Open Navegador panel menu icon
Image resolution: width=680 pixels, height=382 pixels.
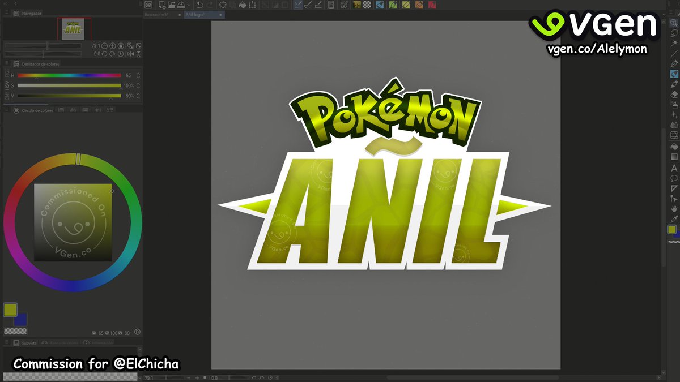point(7,12)
